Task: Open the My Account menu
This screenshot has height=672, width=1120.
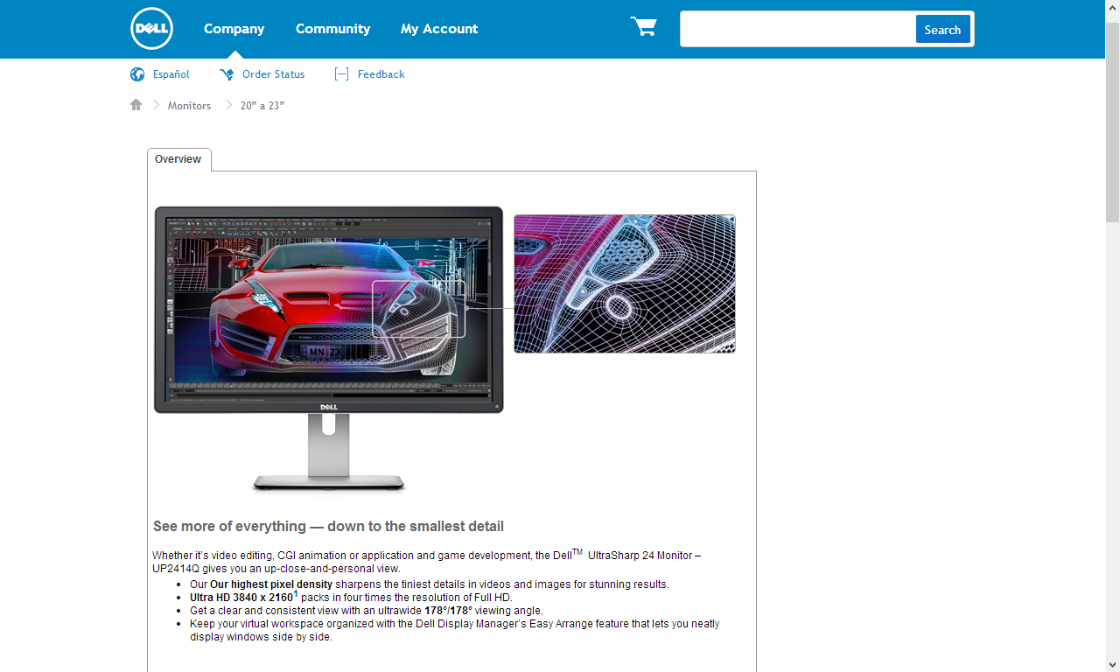Action: point(439,29)
